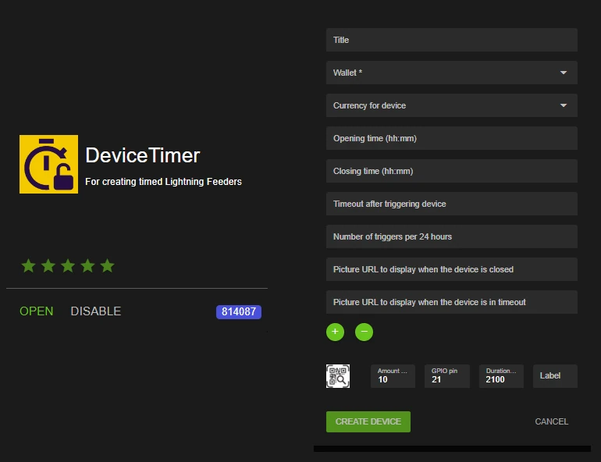The height and width of the screenshot is (462, 601).
Task: Click the Amount field showing 10
Action: 393,376
